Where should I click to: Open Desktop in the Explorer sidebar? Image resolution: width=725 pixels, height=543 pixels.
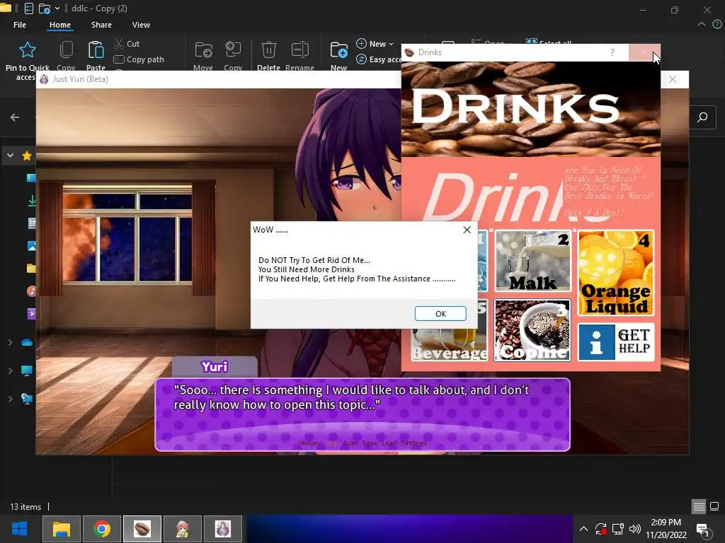pyautogui.click(x=31, y=177)
